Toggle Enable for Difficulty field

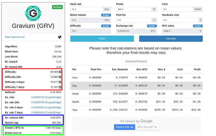(x=106, y=26)
